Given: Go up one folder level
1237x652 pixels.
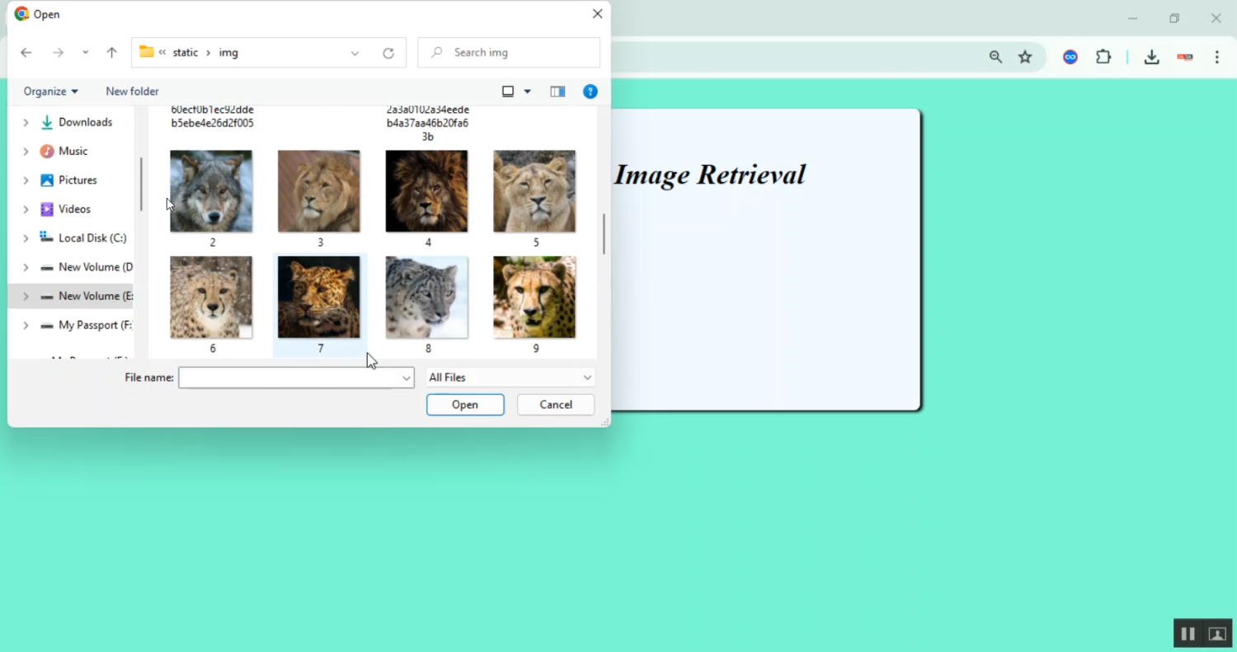Looking at the screenshot, I should [x=112, y=53].
